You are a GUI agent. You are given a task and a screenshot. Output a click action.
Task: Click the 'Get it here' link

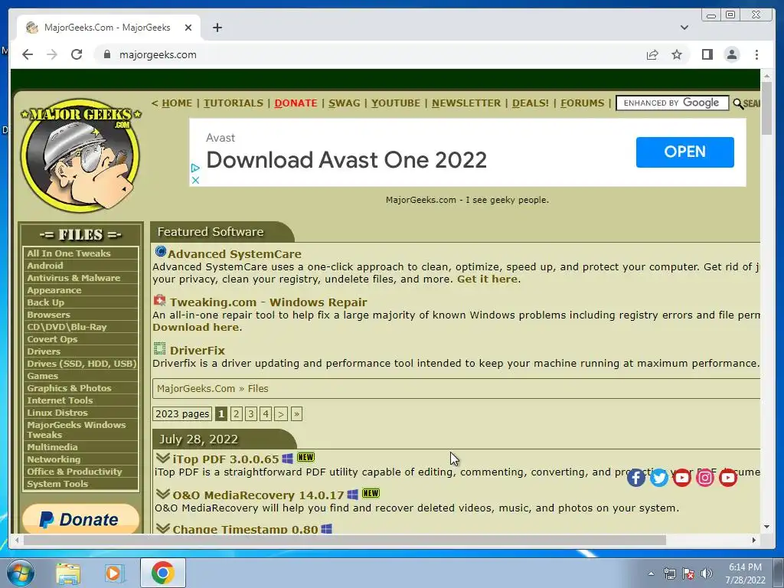[x=487, y=279]
